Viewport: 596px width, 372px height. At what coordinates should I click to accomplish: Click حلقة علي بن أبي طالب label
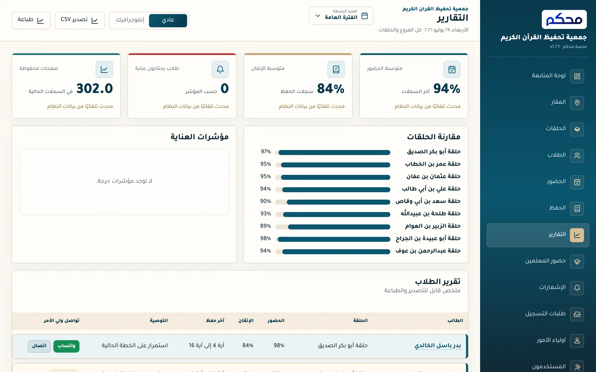click(431, 189)
